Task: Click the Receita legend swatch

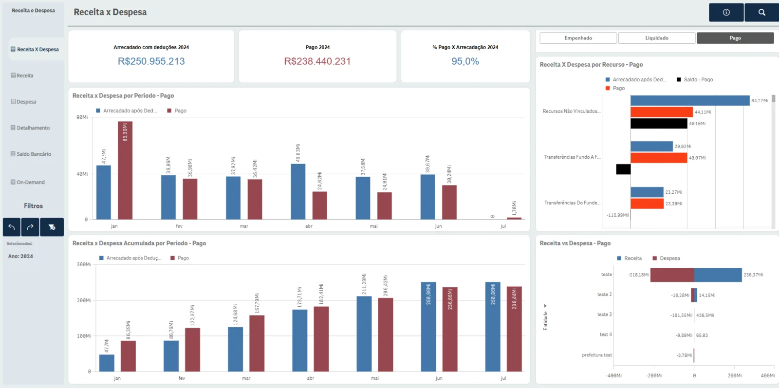Action: pos(619,258)
